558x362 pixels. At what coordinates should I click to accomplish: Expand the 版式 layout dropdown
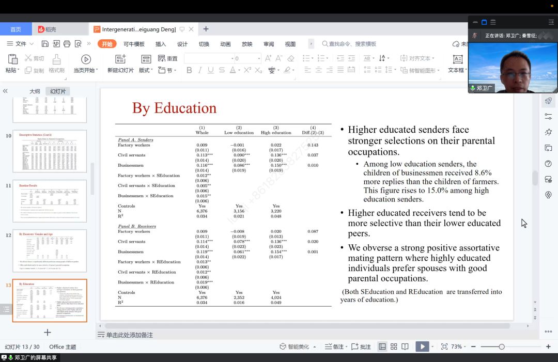point(146,70)
